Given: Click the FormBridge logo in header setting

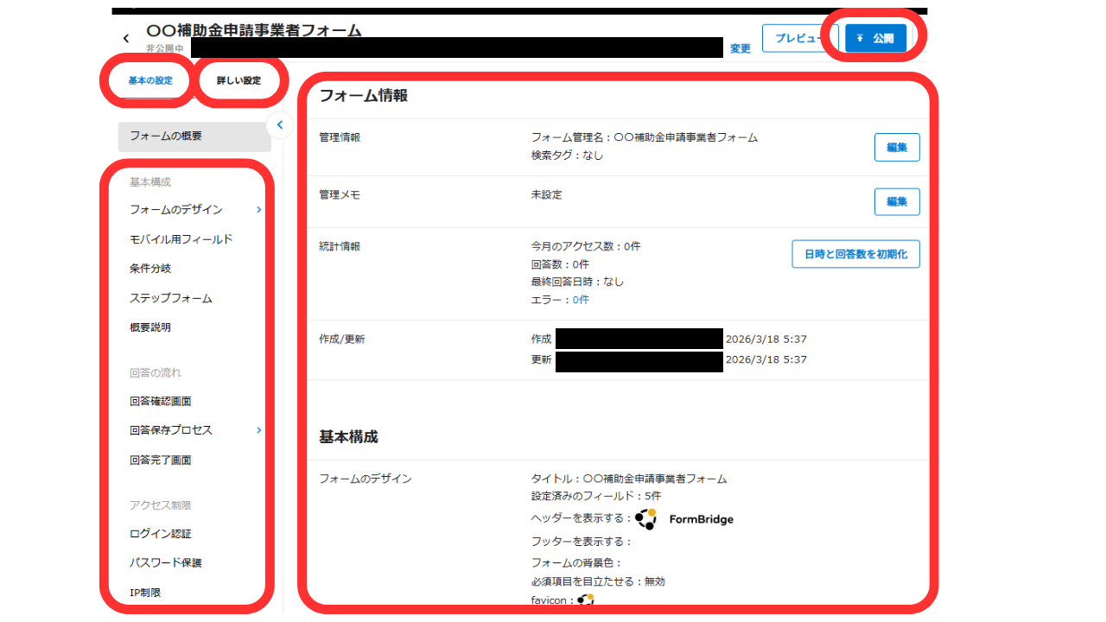Looking at the screenshot, I should (x=684, y=519).
